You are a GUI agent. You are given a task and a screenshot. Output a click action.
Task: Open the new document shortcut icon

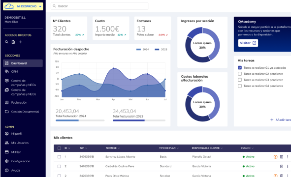point(13,42)
